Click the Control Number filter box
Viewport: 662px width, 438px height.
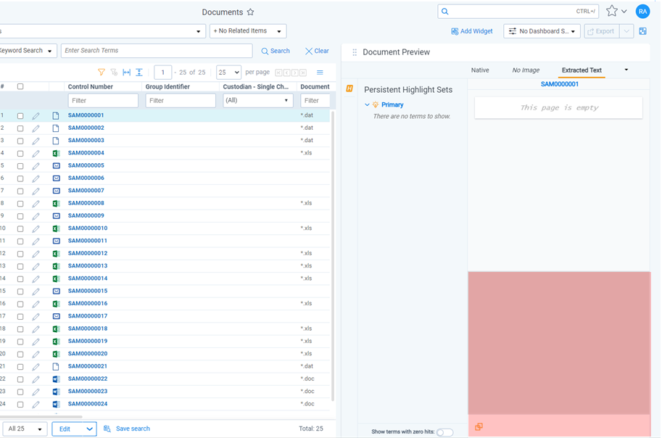(x=103, y=101)
